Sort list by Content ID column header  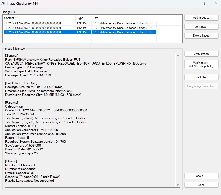pos(39,18)
